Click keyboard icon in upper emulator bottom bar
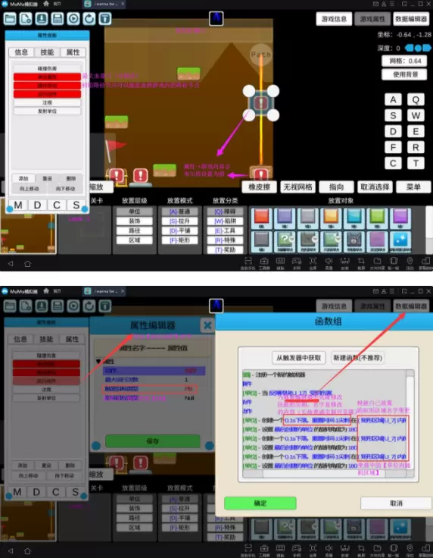Image resolution: width=433 pixels, height=558 pixels. (280, 262)
